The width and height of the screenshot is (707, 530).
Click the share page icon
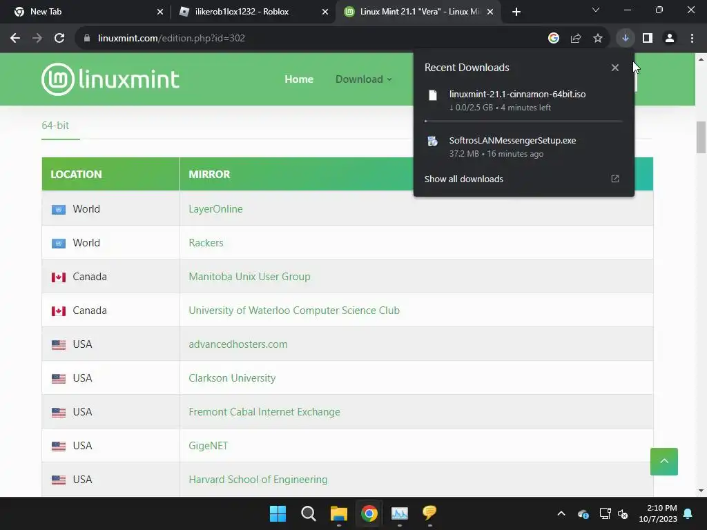(x=576, y=39)
